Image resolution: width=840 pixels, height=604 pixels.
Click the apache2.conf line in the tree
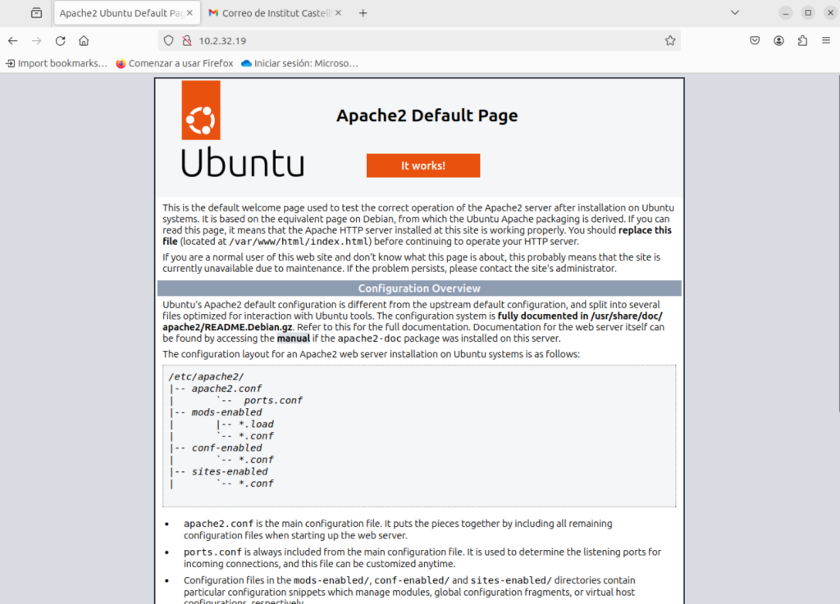coord(227,388)
